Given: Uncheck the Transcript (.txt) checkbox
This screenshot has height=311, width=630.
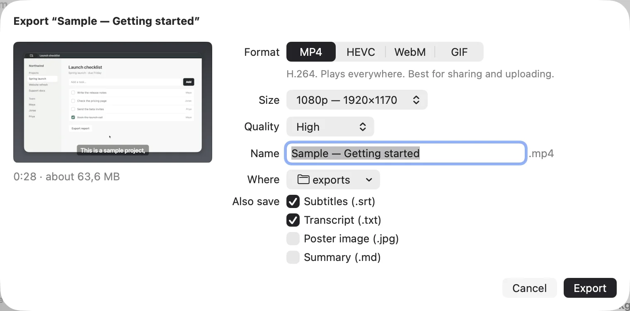Looking at the screenshot, I should 293,220.
